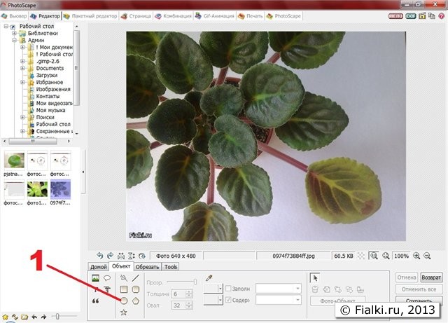Expand the Библиотеки tree node
The width and height of the screenshot is (448, 323).
click(14, 33)
